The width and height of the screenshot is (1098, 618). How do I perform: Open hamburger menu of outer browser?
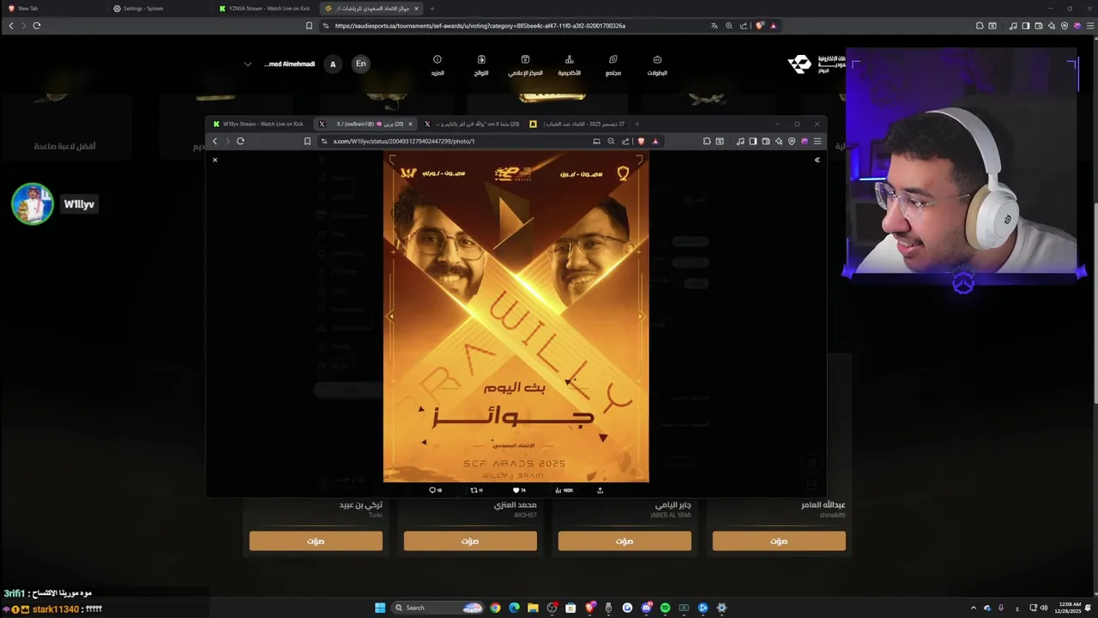pyautogui.click(x=1089, y=26)
